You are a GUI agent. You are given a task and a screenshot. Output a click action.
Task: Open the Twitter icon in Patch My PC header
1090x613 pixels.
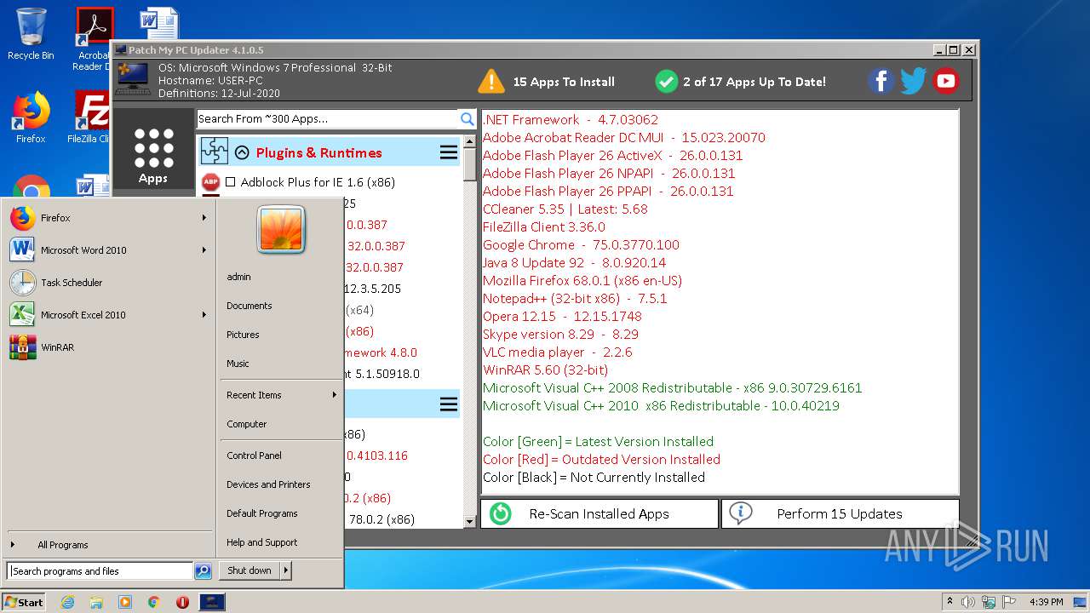(x=914, y=82)
